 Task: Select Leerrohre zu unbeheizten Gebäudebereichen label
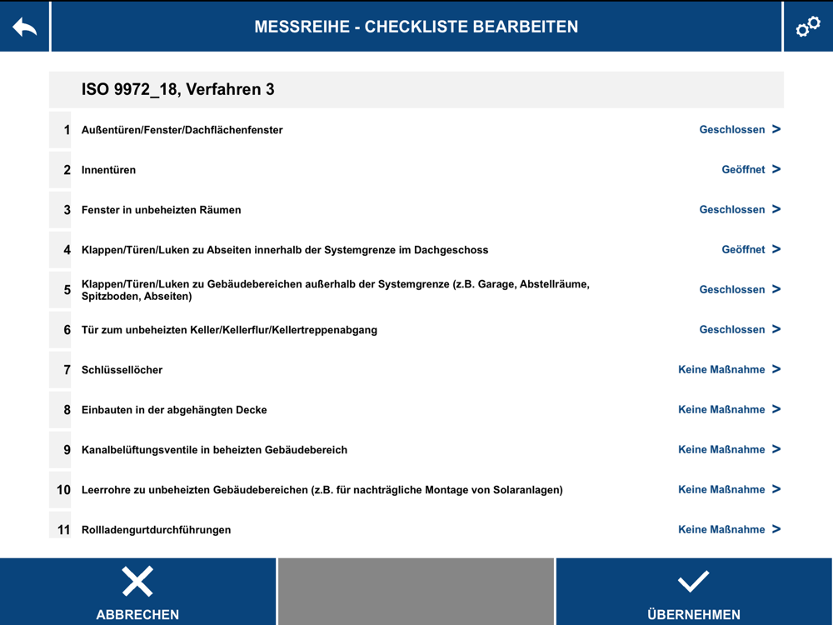[x=322, y=490]
